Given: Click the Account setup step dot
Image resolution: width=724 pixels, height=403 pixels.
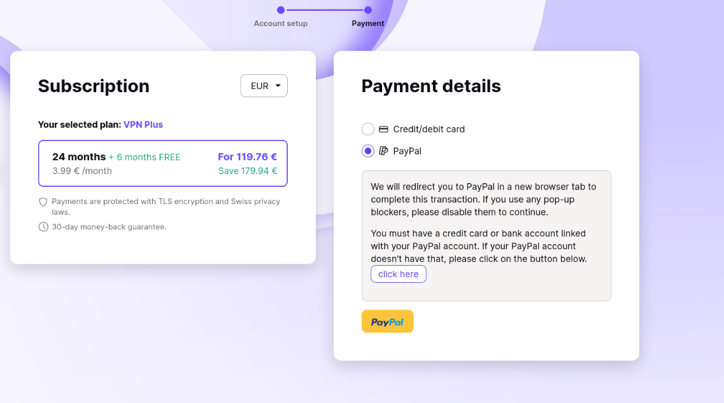Looking at the screenshot, I should click(281, 10).
